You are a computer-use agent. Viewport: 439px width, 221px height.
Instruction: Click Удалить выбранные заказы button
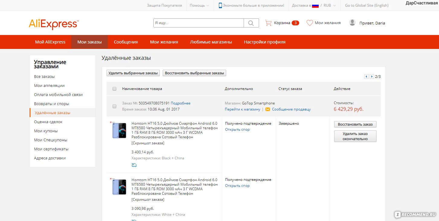[133, 73]
